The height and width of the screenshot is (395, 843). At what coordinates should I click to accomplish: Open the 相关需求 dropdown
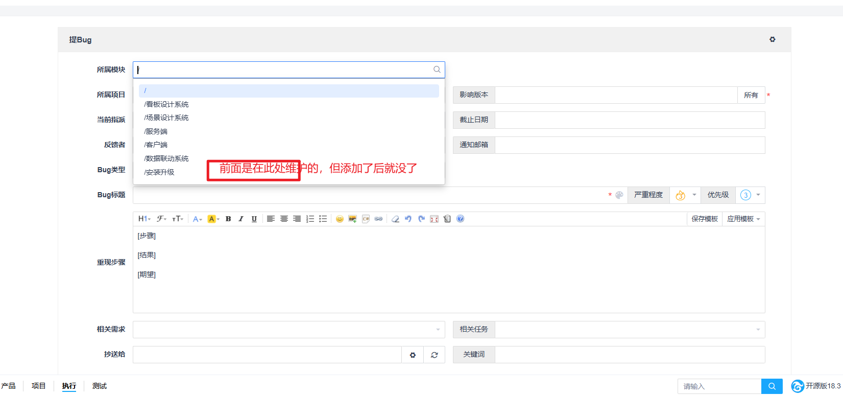click(289, 330)
